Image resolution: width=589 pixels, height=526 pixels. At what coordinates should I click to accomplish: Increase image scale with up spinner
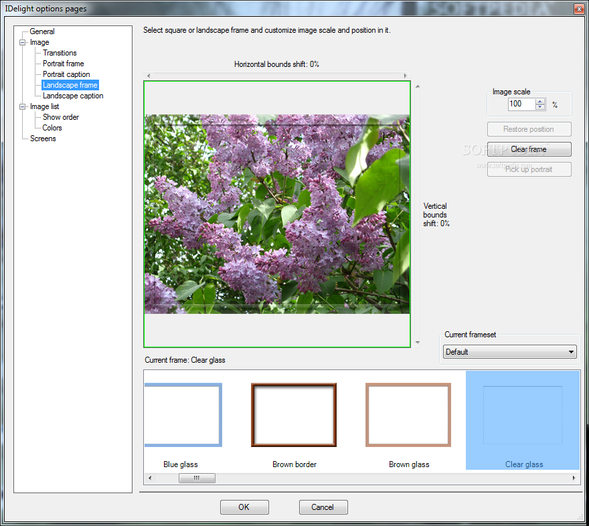click(x=540, y=101)
